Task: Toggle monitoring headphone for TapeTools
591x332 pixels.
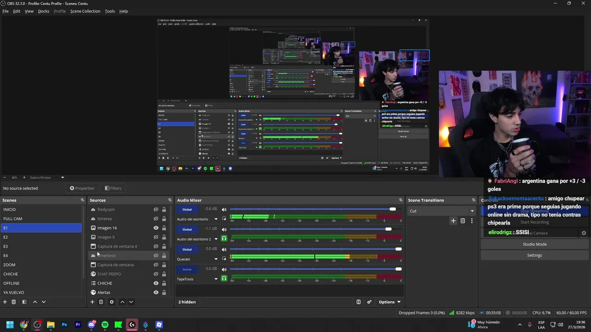Action: point(224,279)
